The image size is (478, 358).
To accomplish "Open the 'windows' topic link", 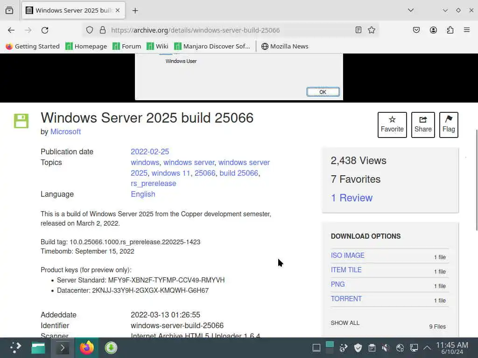I will (x=145, y=162).
